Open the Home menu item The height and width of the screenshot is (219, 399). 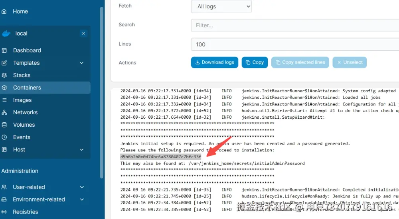coord(20,12)
